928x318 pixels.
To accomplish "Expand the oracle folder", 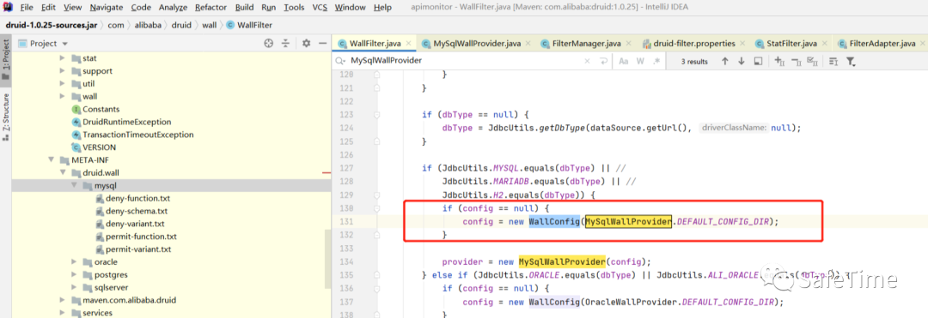I will tap(75, 262).
